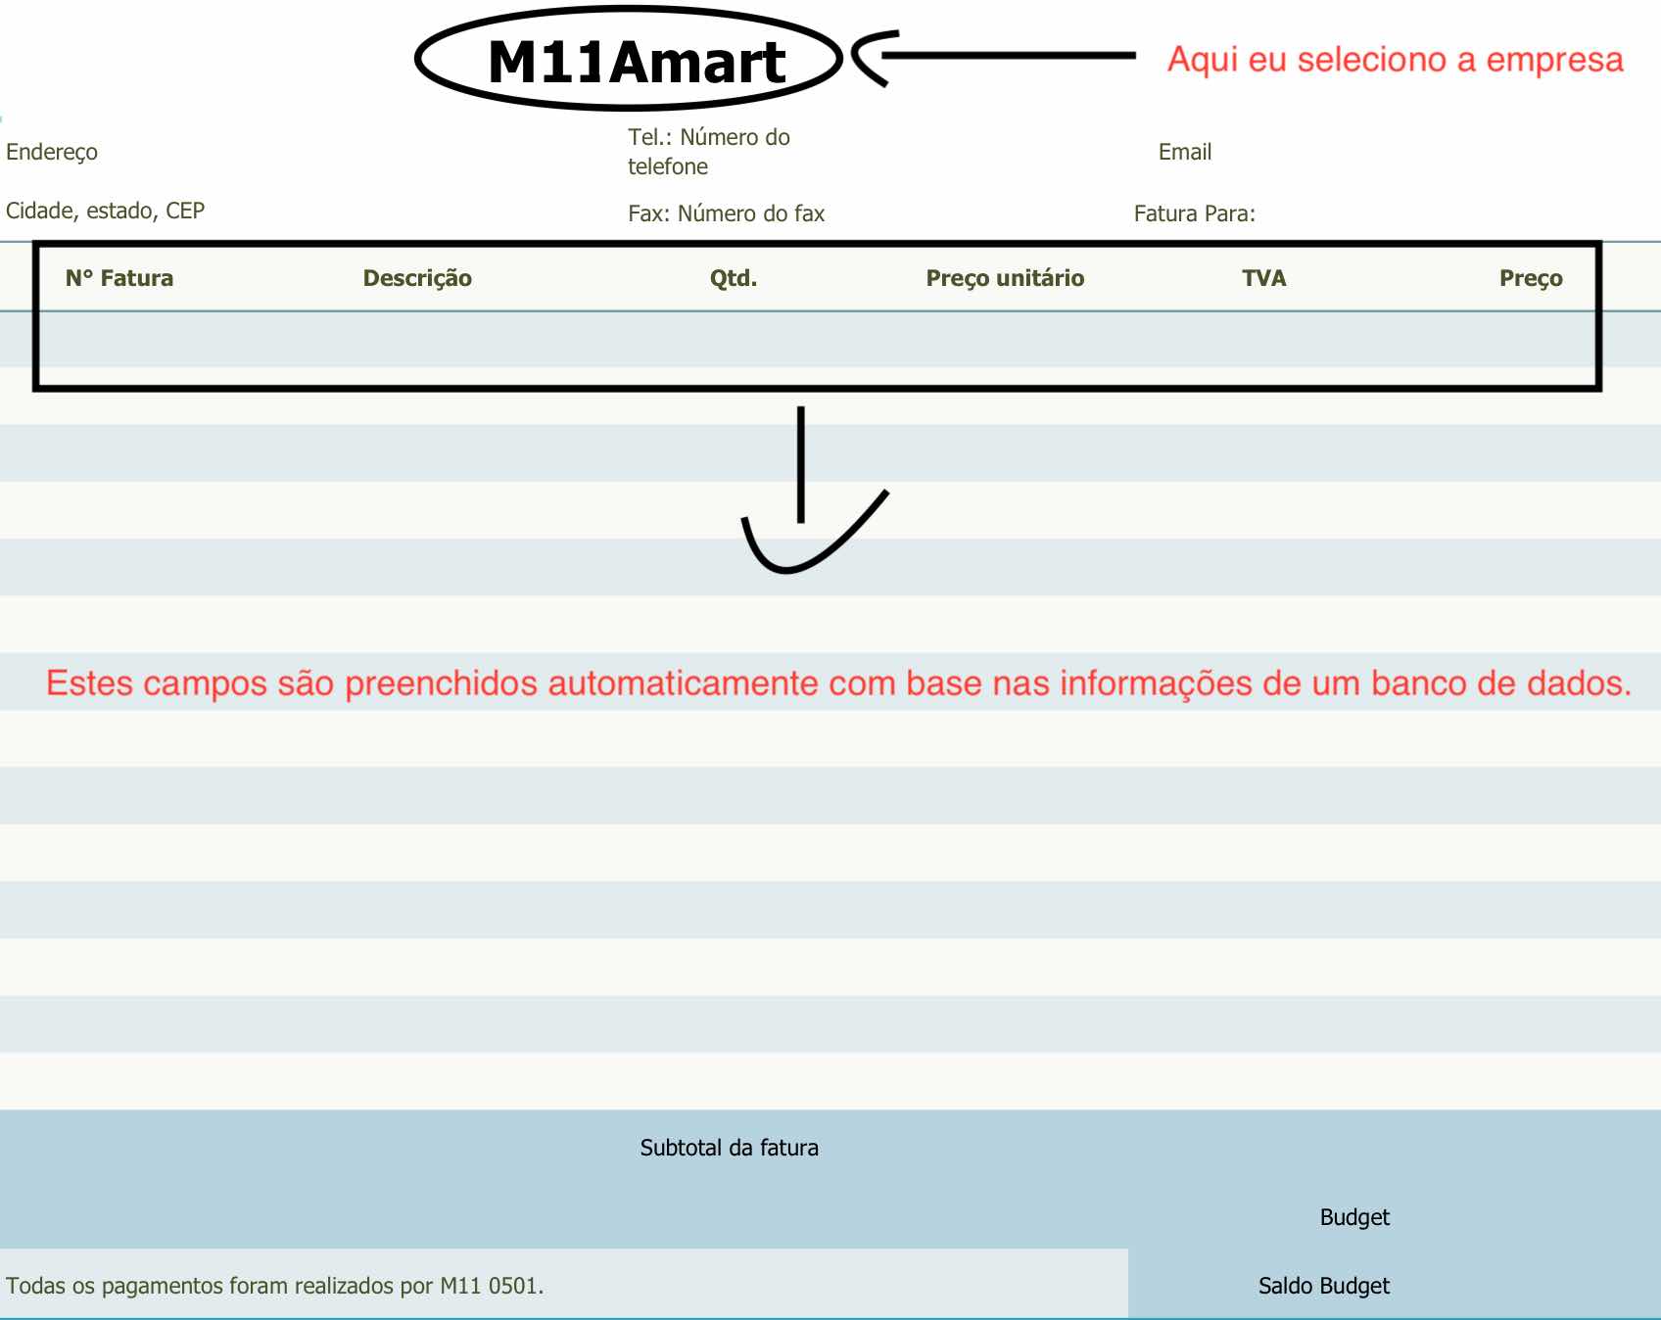Click the Cidade, estado, CEP field
The image size is (1661, 1320).
click(x=105, y=211)
